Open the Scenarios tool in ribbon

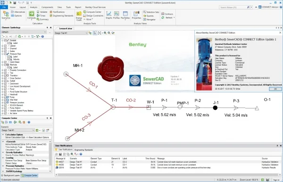coord(6,15)
